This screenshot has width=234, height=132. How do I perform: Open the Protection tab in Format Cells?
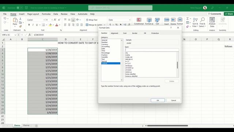[x=155, y=33]
